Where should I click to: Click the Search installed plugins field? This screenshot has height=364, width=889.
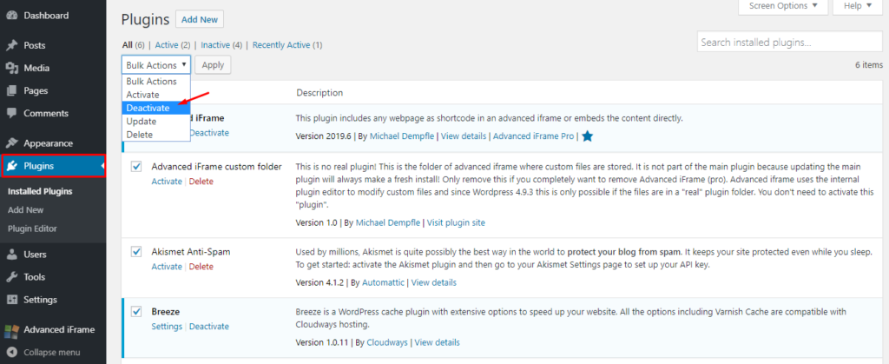point(777,43)
